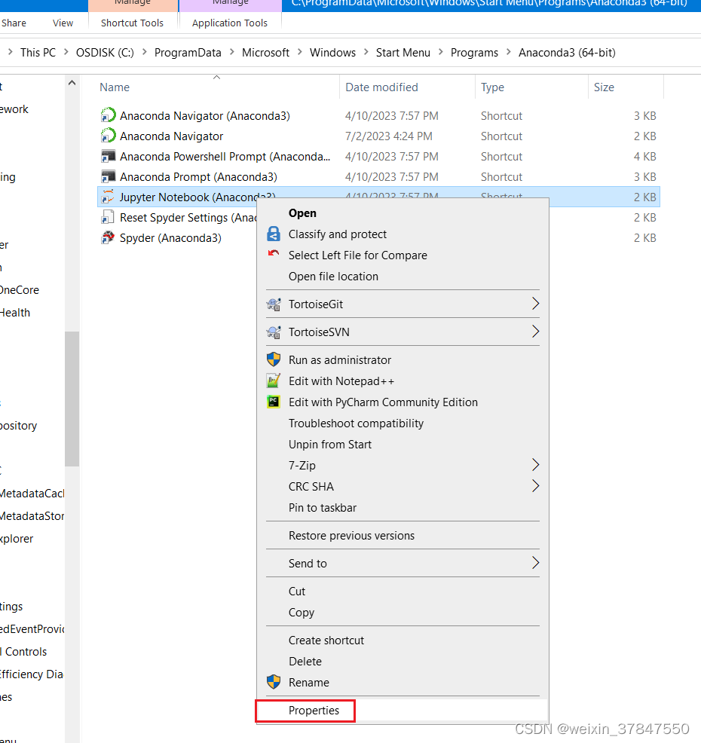Click the Notepad++ icon in context menu

pos(274,381)
